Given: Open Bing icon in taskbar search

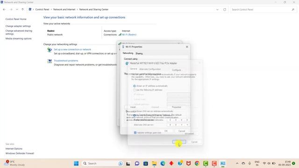Looking at the screenshot, I should coord(121,163).
